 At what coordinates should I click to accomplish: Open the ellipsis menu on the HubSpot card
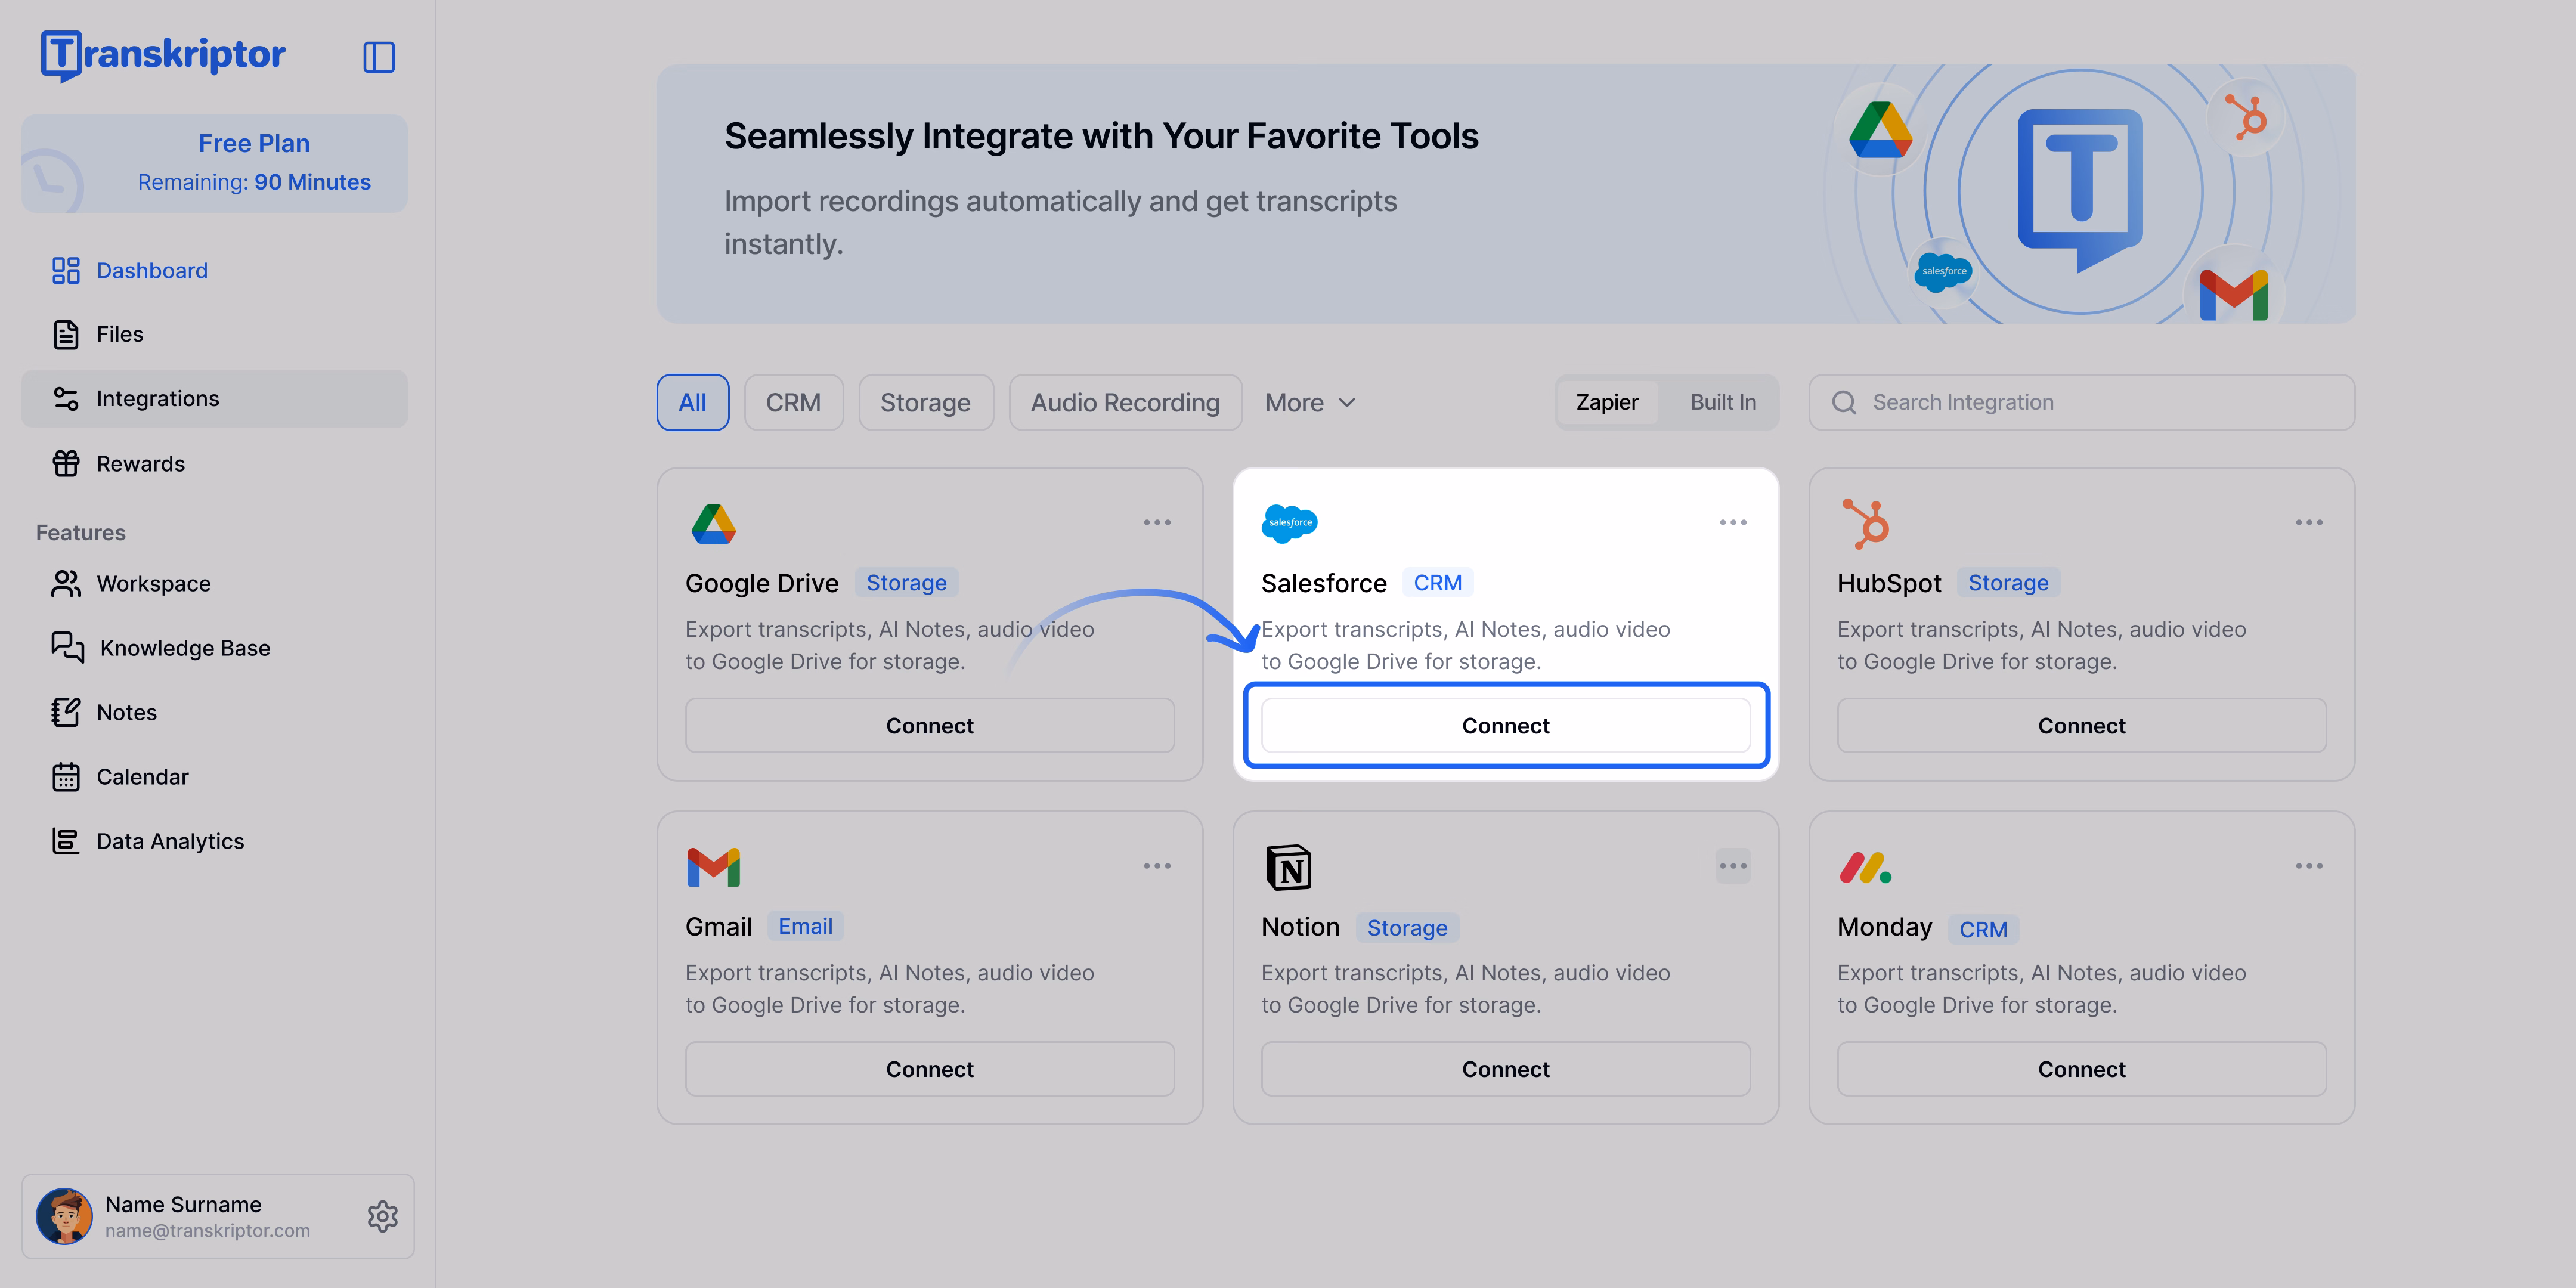pyautogui.click(x=2309, y=521)
